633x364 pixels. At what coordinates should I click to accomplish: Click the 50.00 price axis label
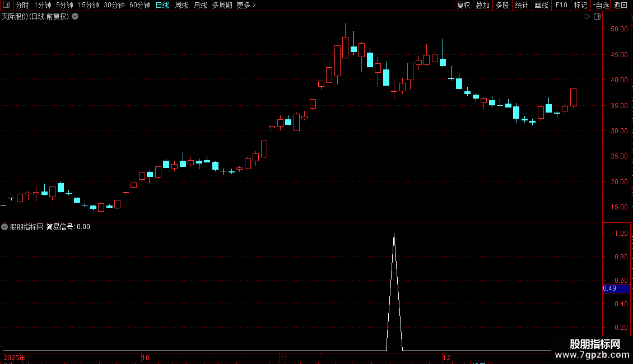click(619, 29)
